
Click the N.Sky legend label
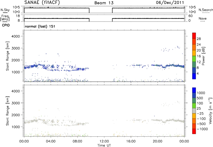point(5,10)
